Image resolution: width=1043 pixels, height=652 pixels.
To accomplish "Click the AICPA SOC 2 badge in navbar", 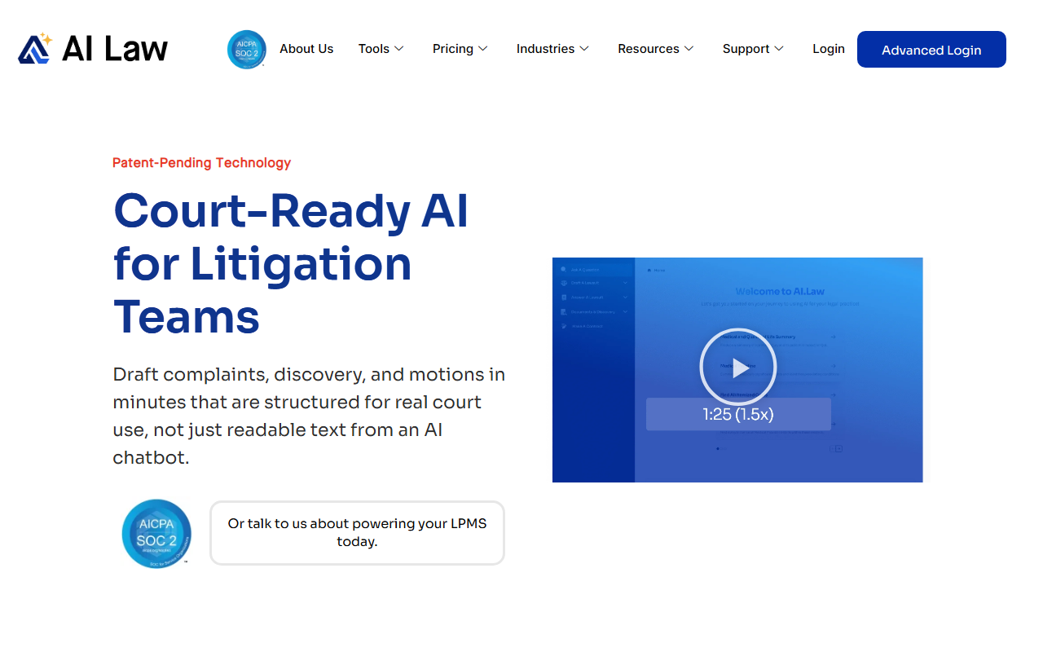I will tap(247, 49).
